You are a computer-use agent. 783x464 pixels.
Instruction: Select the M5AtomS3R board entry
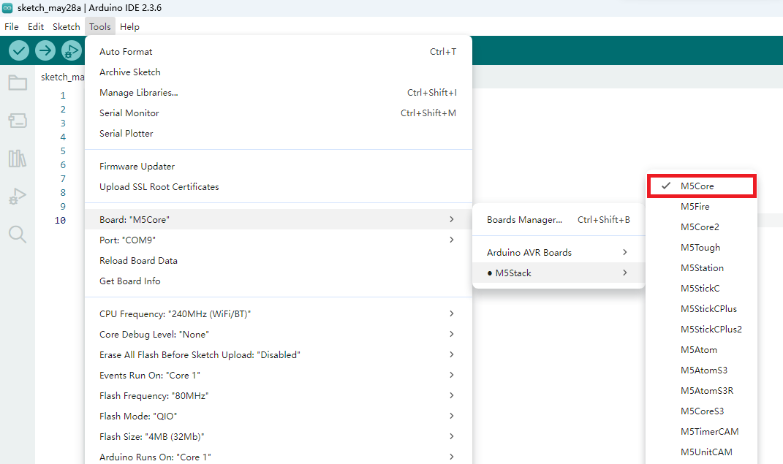click(702, 391)
